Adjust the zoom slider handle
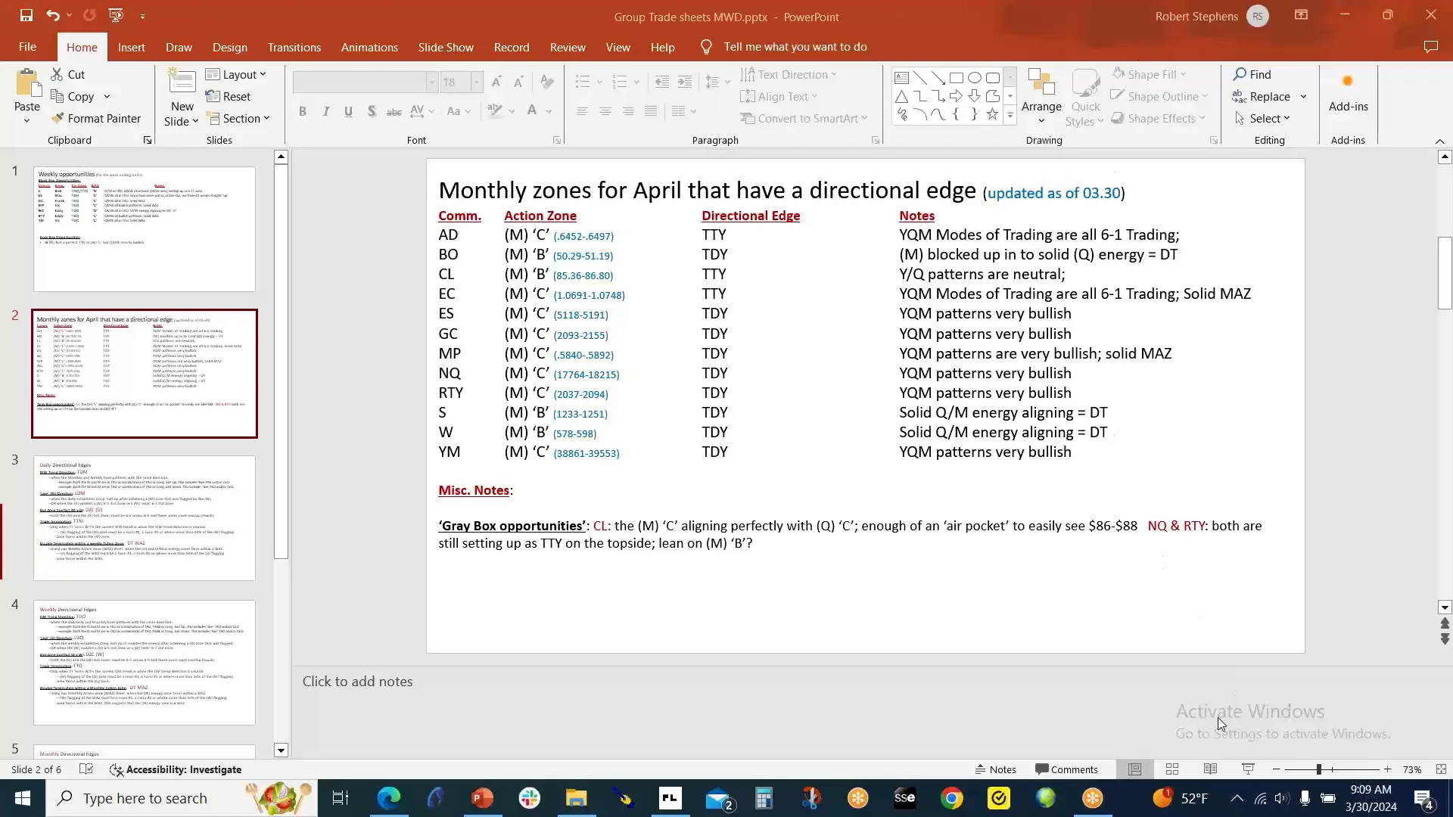Viewport: 1453px width, 817px height. [x=1318, y=769]
